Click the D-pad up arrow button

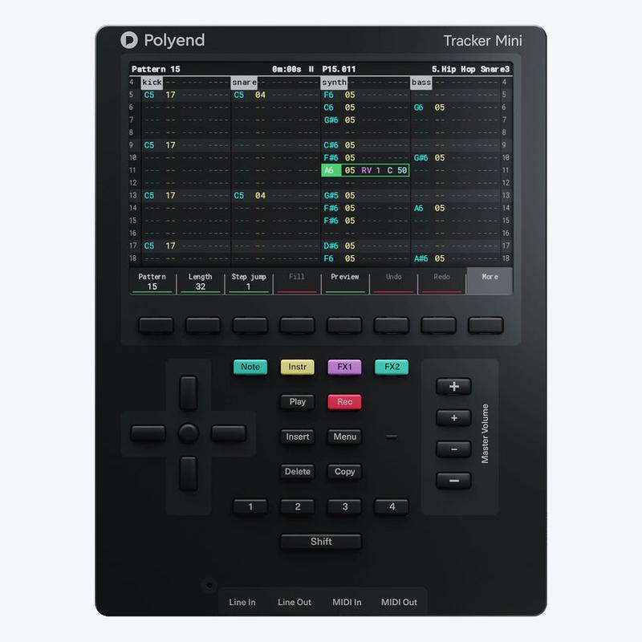[189, 393]
